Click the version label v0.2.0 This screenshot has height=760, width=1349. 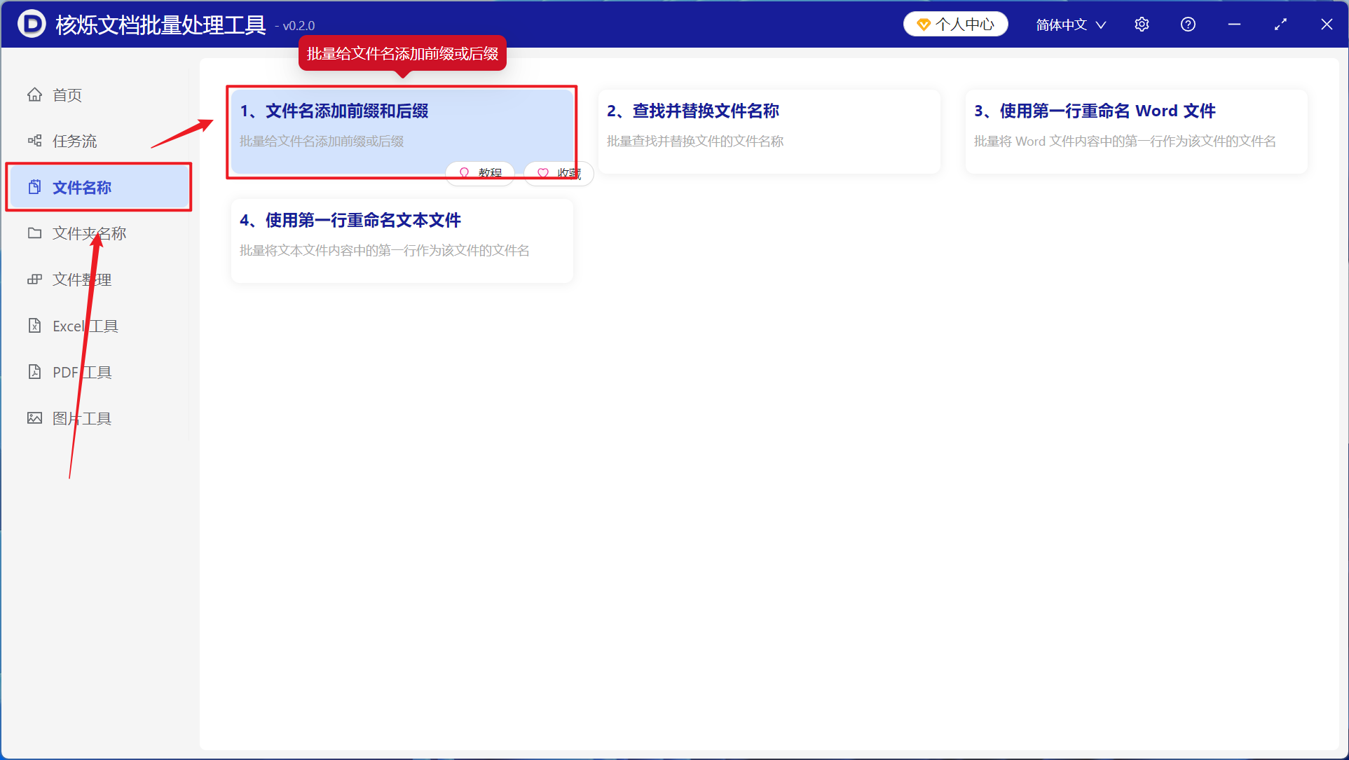299,26
